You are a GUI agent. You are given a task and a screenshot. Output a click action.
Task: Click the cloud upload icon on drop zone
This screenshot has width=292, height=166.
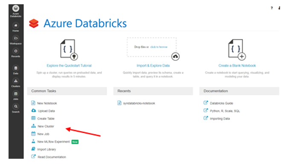[175, 57]
